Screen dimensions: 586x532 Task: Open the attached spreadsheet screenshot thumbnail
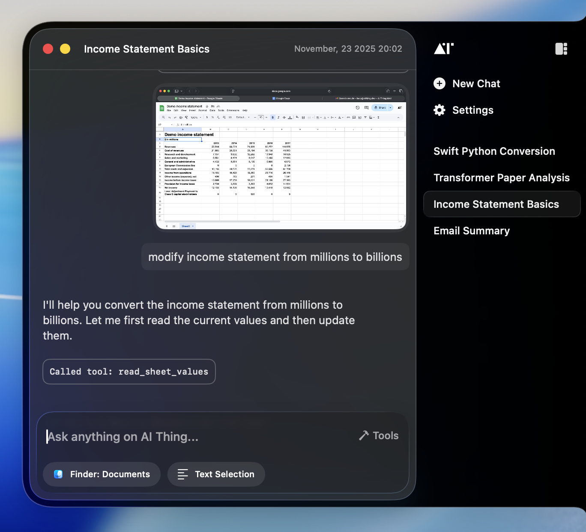(281, 157)
